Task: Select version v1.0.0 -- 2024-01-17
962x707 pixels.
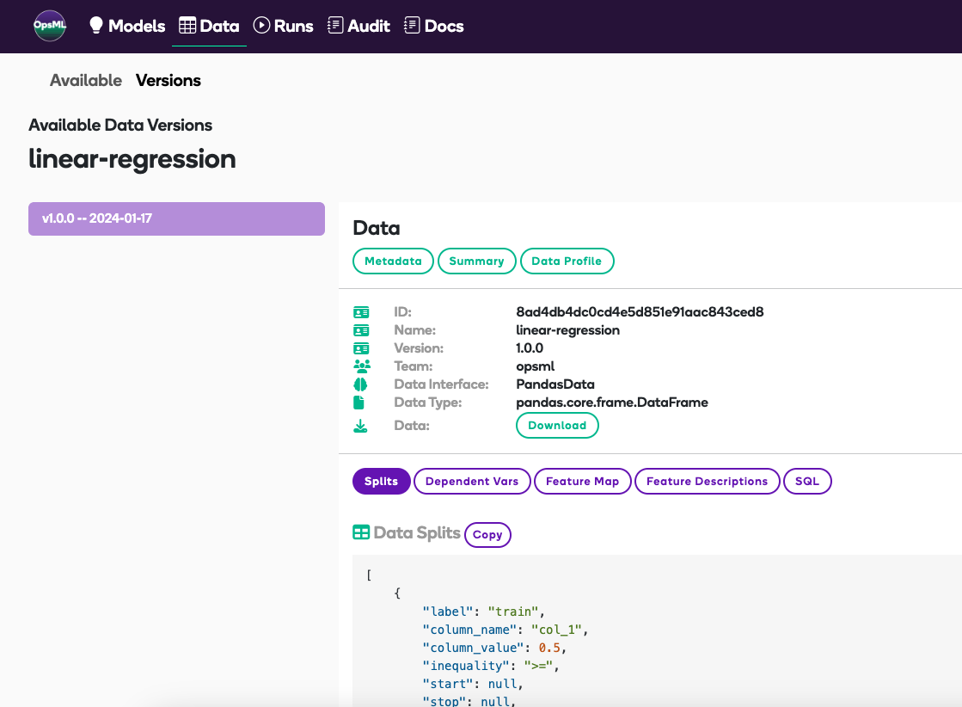Action: click(x=177, y=218)
